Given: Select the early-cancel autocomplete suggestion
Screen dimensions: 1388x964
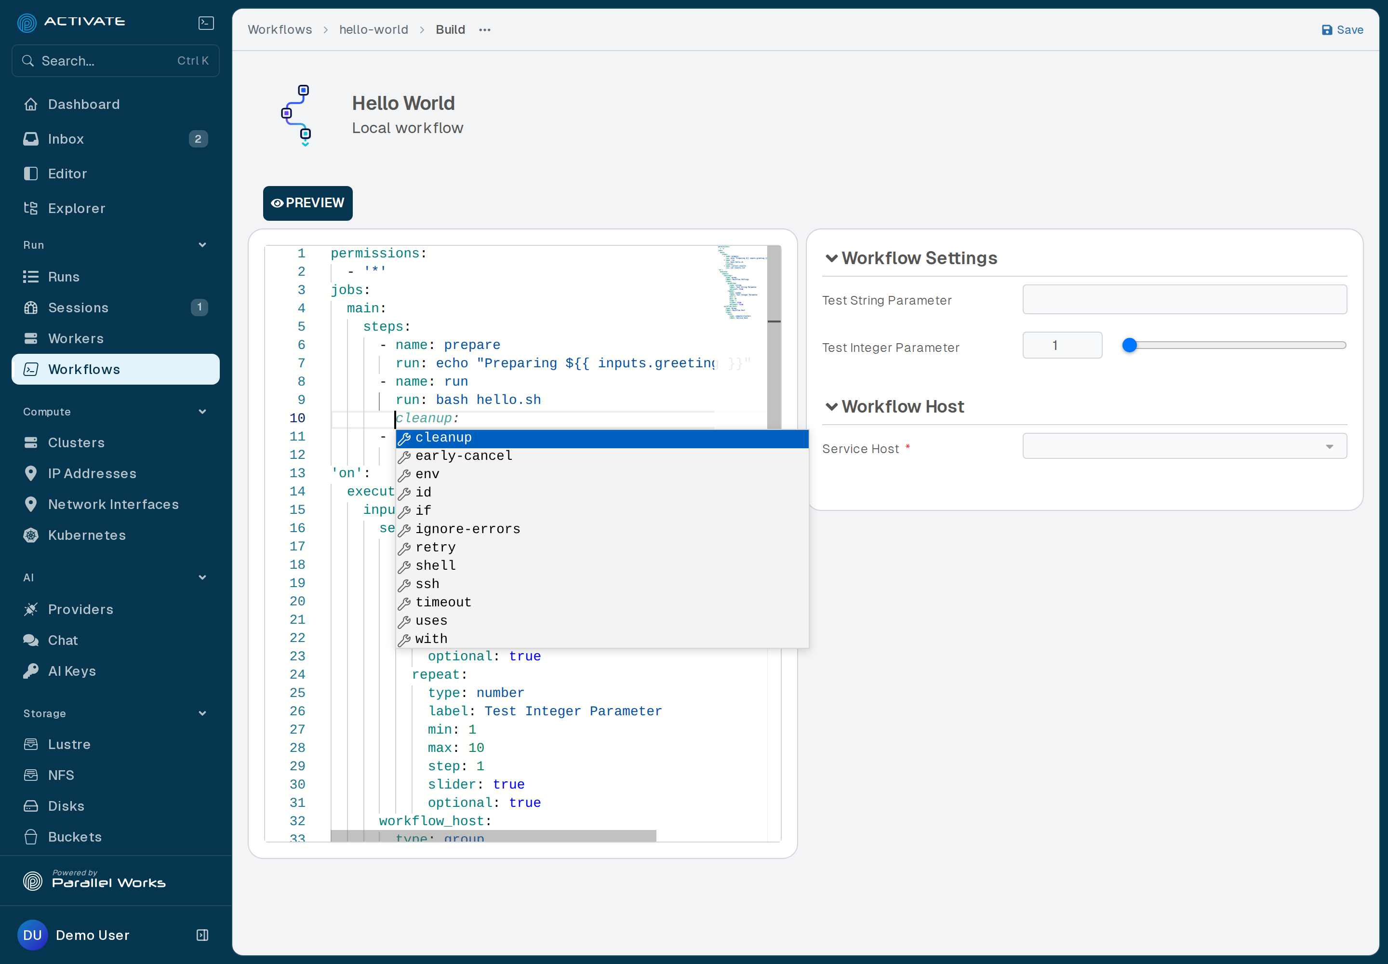Looking at the screenshot, I should click(601, 456).
